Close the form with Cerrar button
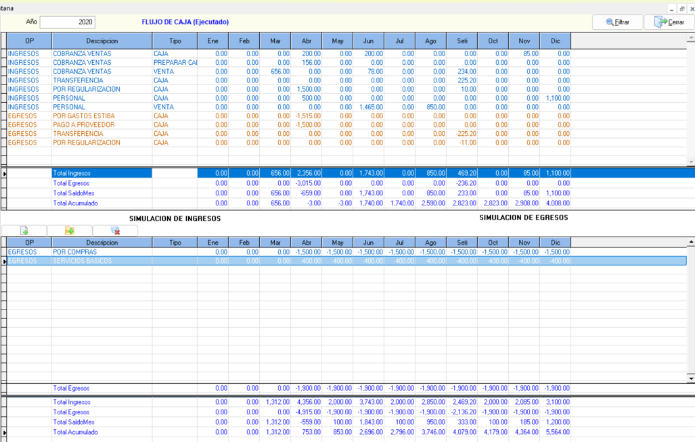This screenshot has height=442, width=695. tap(669, 22)
